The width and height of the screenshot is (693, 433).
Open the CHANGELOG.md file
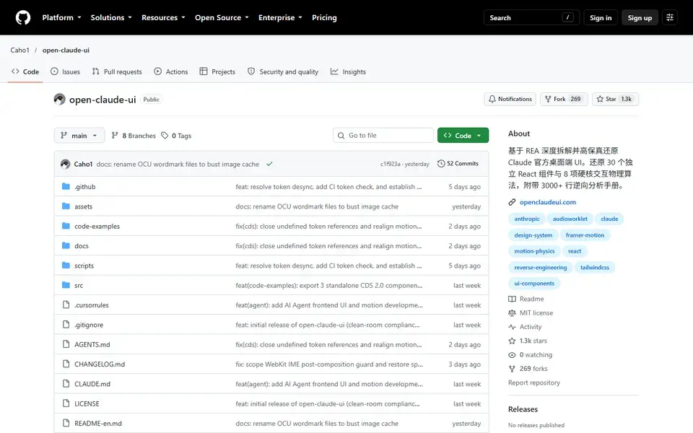100,364
